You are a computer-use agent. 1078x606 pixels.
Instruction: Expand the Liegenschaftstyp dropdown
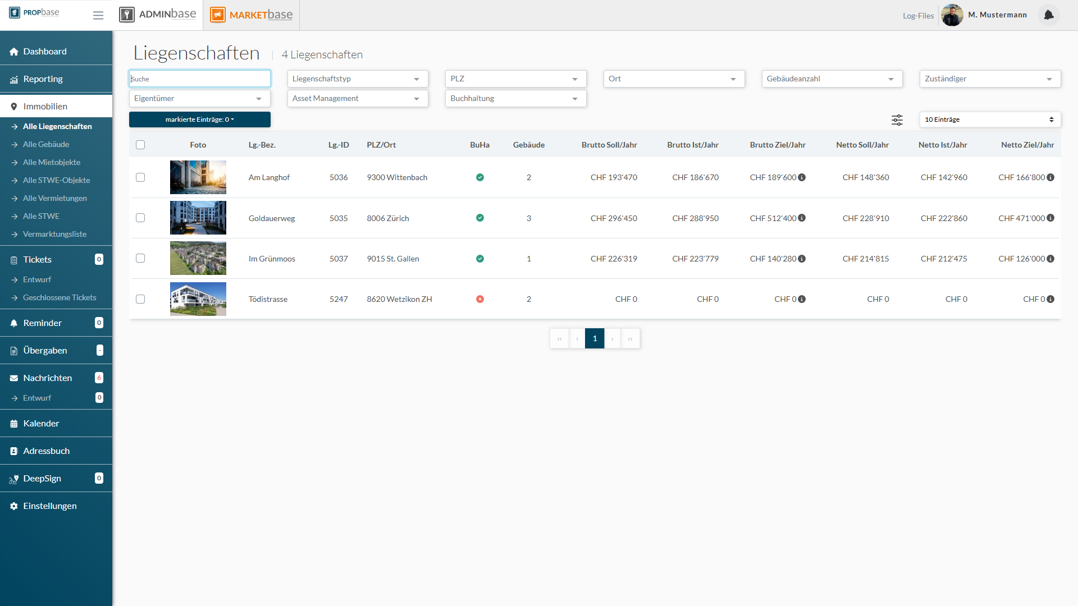(x=357, y=79)
